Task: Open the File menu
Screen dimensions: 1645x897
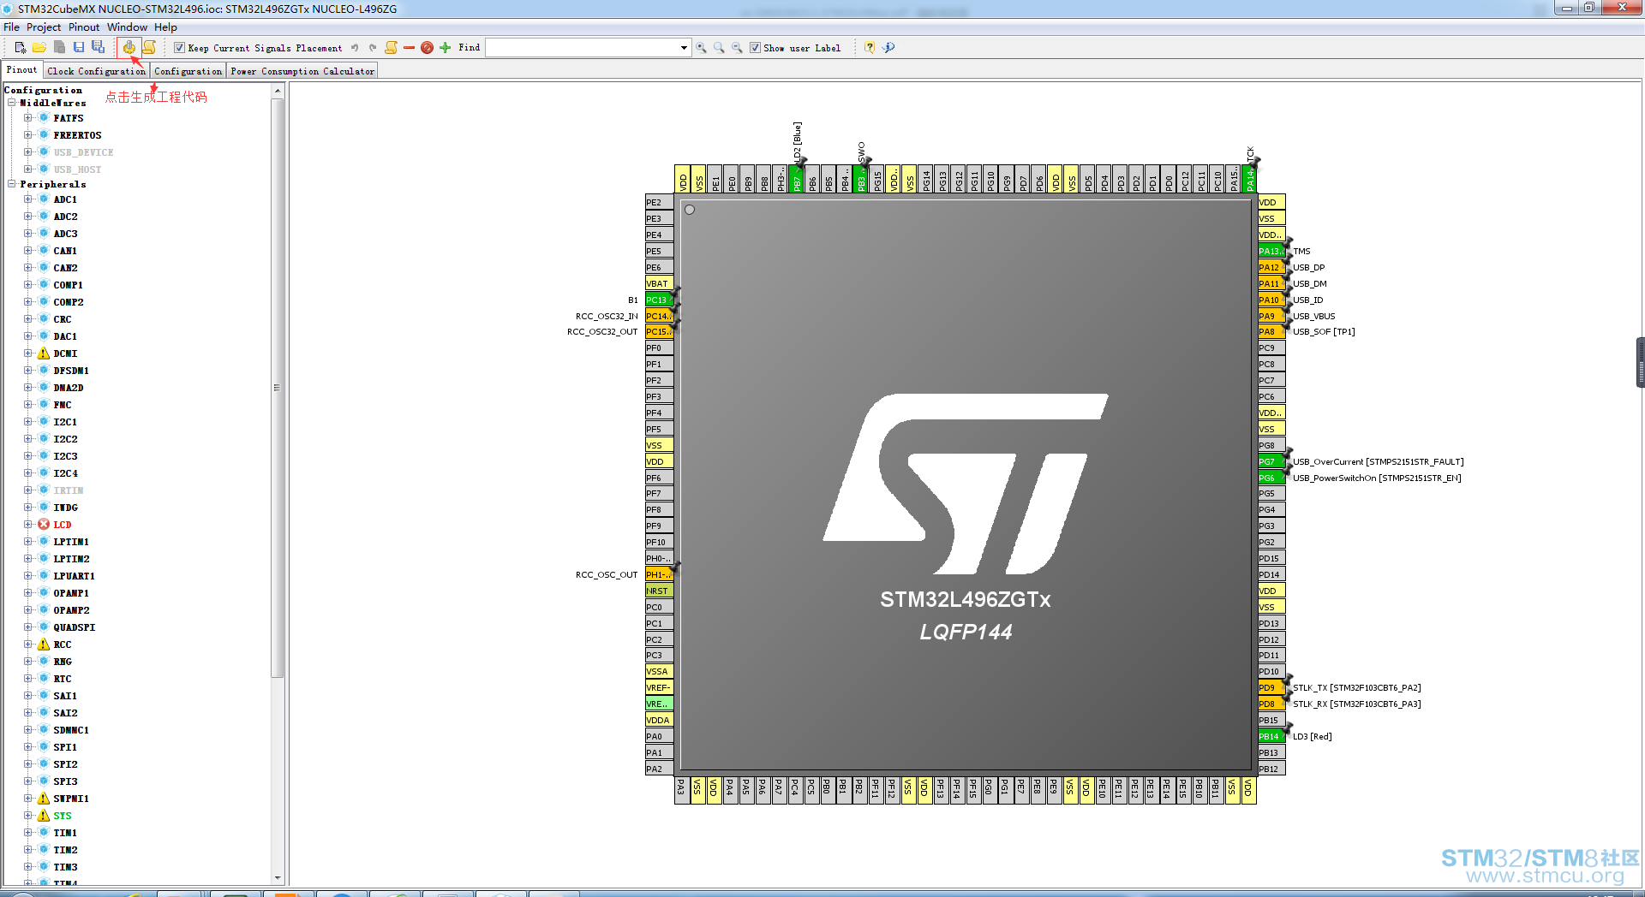Action: 11,27
